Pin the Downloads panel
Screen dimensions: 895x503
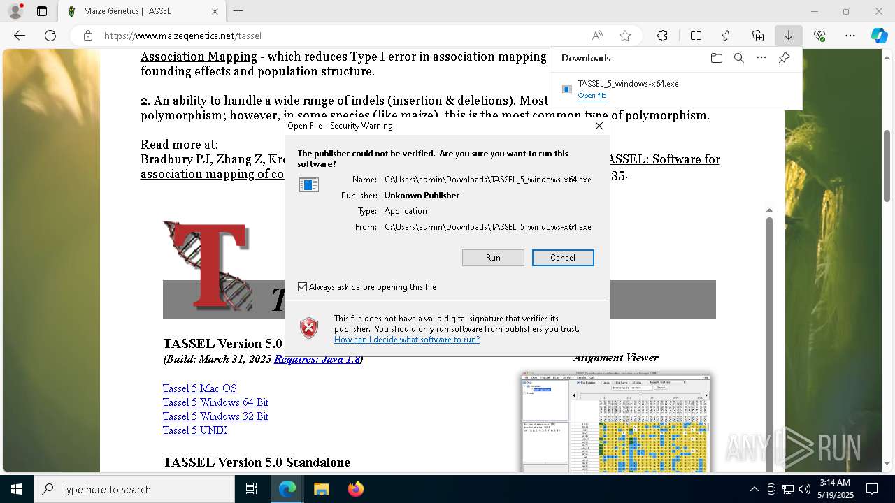[x=785, y=58]
